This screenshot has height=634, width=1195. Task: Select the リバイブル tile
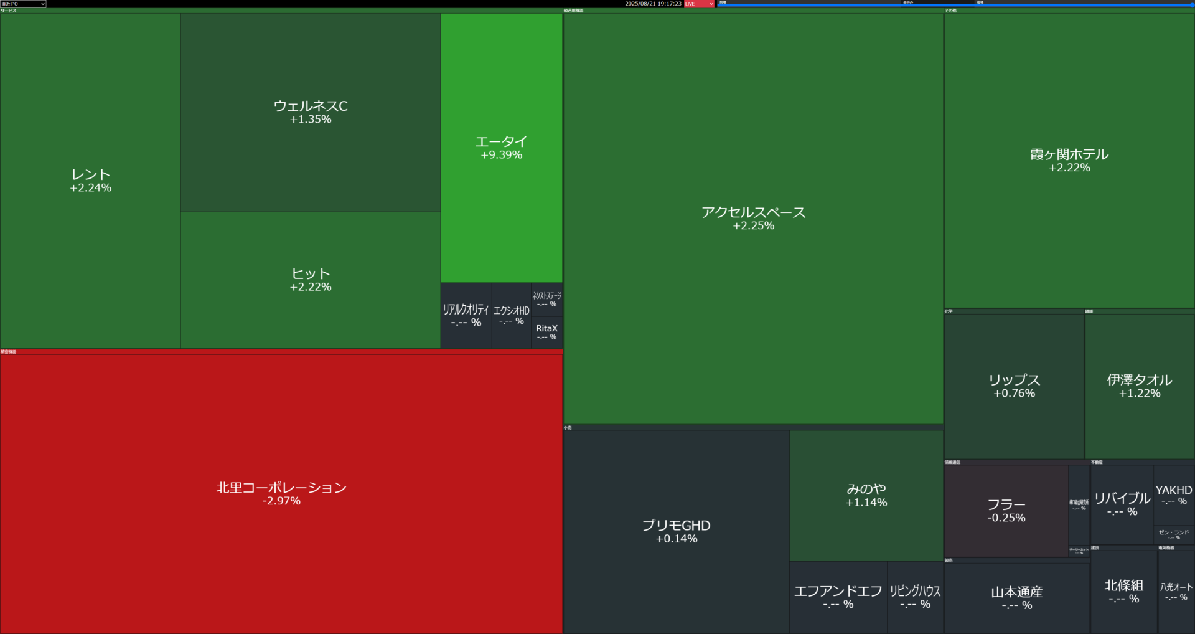pos(1122,504)
